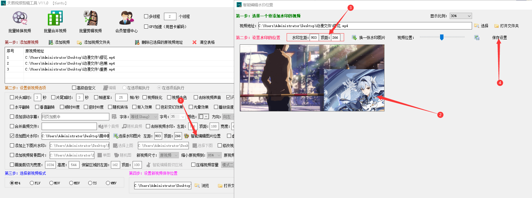Image resolution: width=532 pixels, height=198 pixels.
Task: Click the save icon left of 保存设置
Action: coord(477,38)
